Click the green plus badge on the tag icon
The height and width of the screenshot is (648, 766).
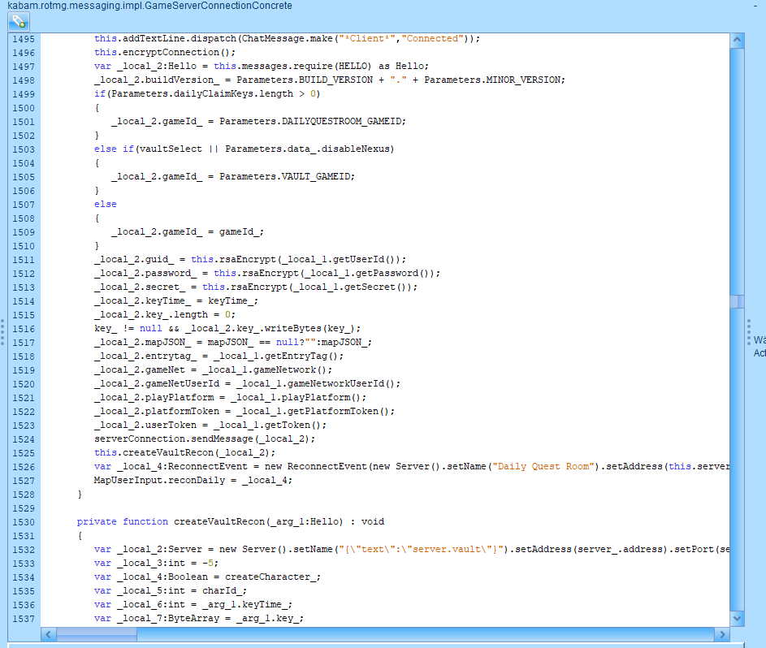click(22, 25)
